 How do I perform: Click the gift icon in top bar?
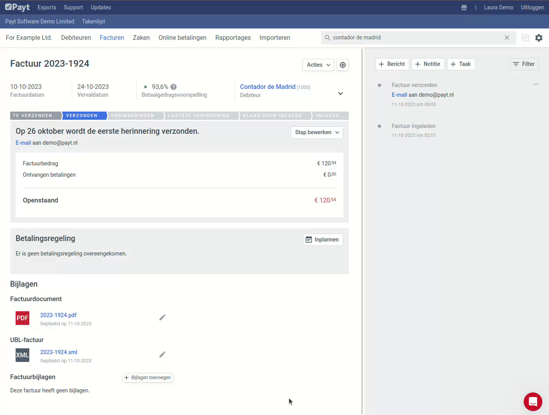464,7
